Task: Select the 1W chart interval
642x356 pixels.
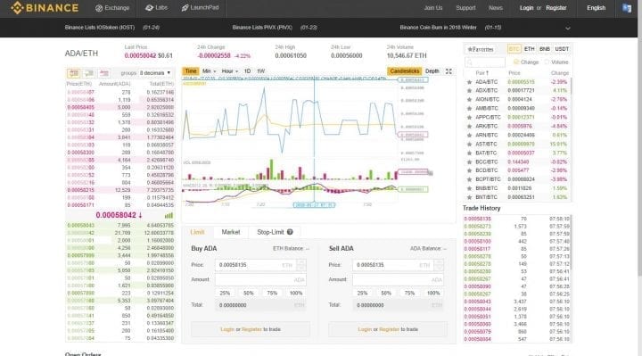Action: click(260, 71)
